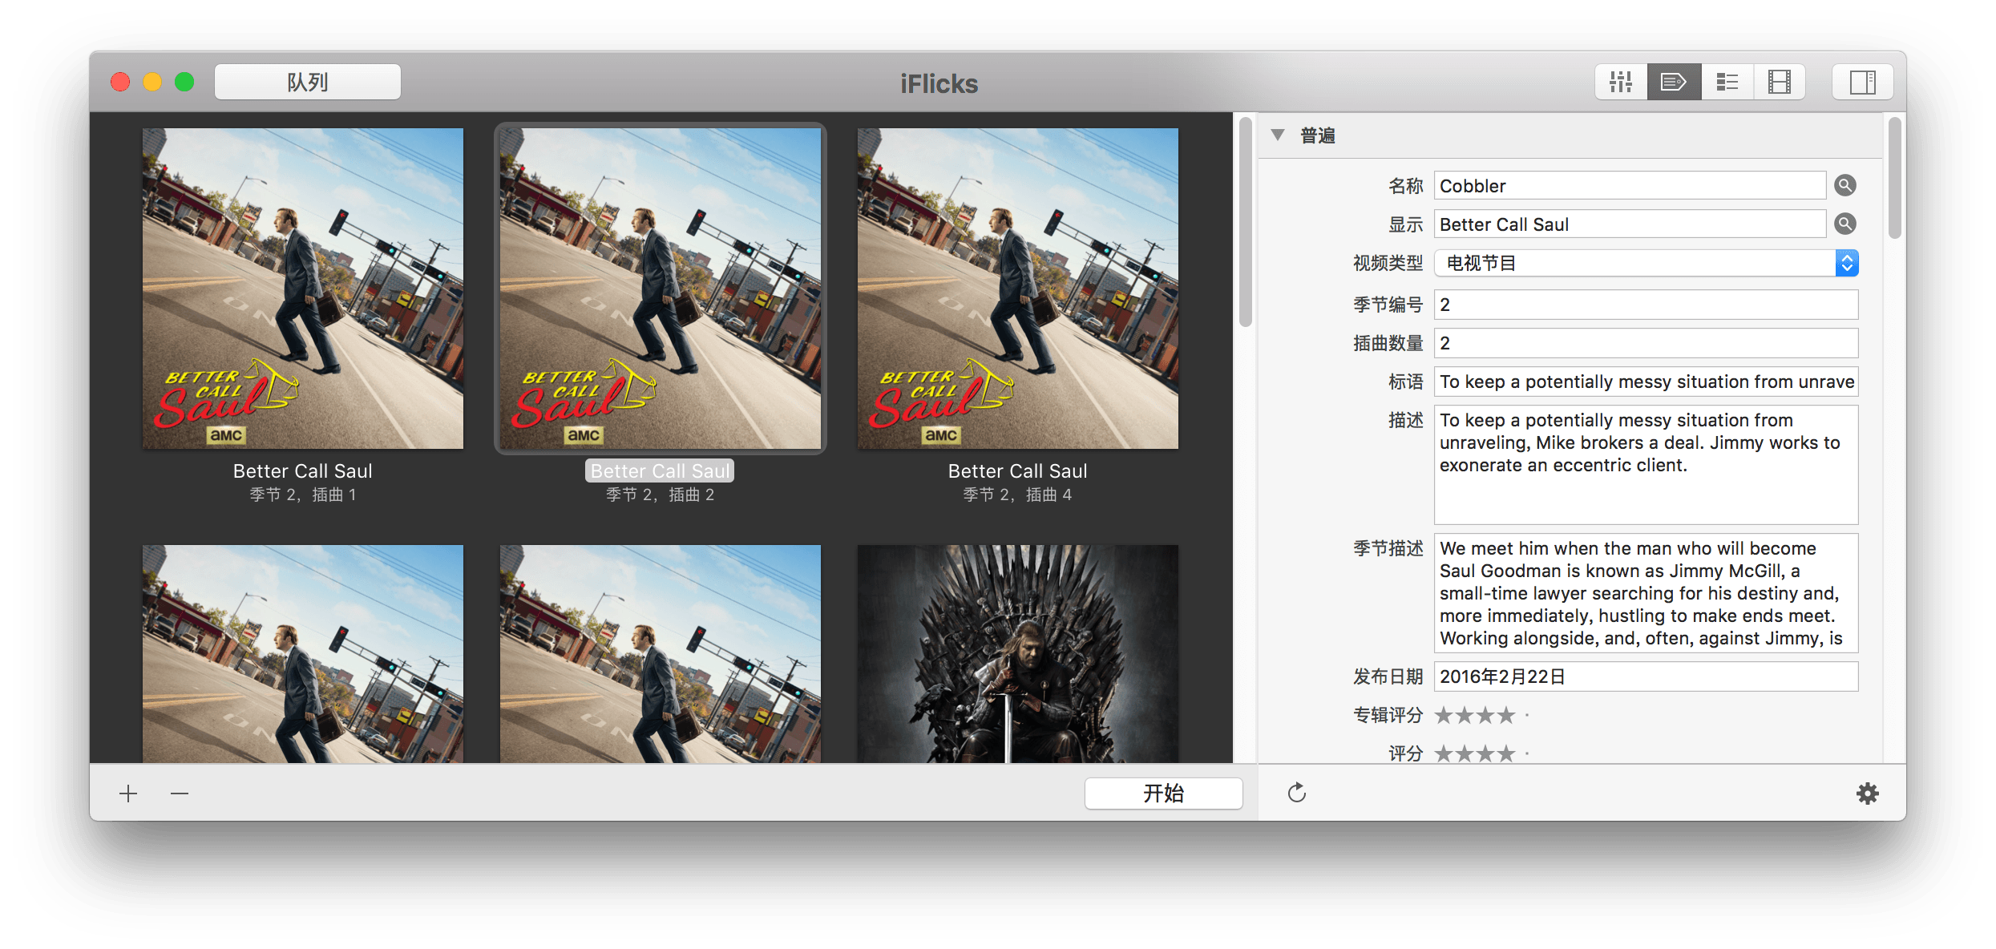Open the gear settings menu
The height and width of the screenshot is (949, 1996).
coord(1868,793)
